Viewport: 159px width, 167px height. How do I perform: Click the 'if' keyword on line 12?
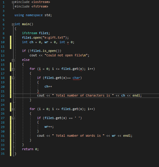[24, 51]
